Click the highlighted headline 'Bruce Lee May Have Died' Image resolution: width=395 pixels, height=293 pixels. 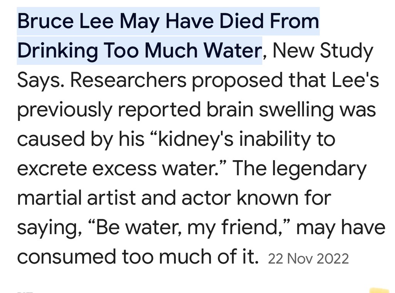click(168, 22)
